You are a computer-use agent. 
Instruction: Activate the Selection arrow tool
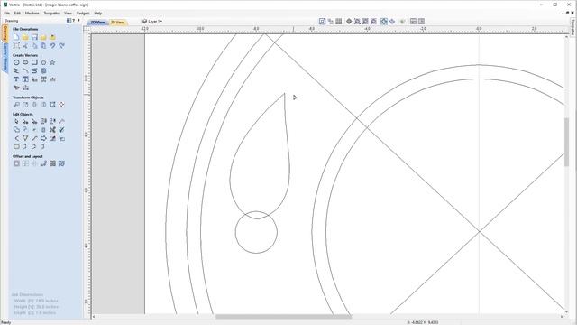coord(16,121)
